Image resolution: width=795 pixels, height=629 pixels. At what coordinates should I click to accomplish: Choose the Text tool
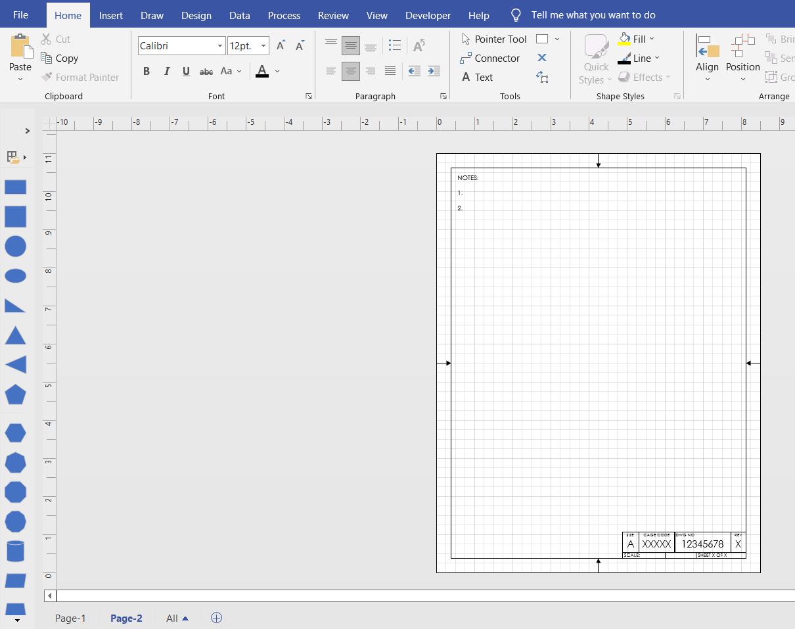pos(477,77)
